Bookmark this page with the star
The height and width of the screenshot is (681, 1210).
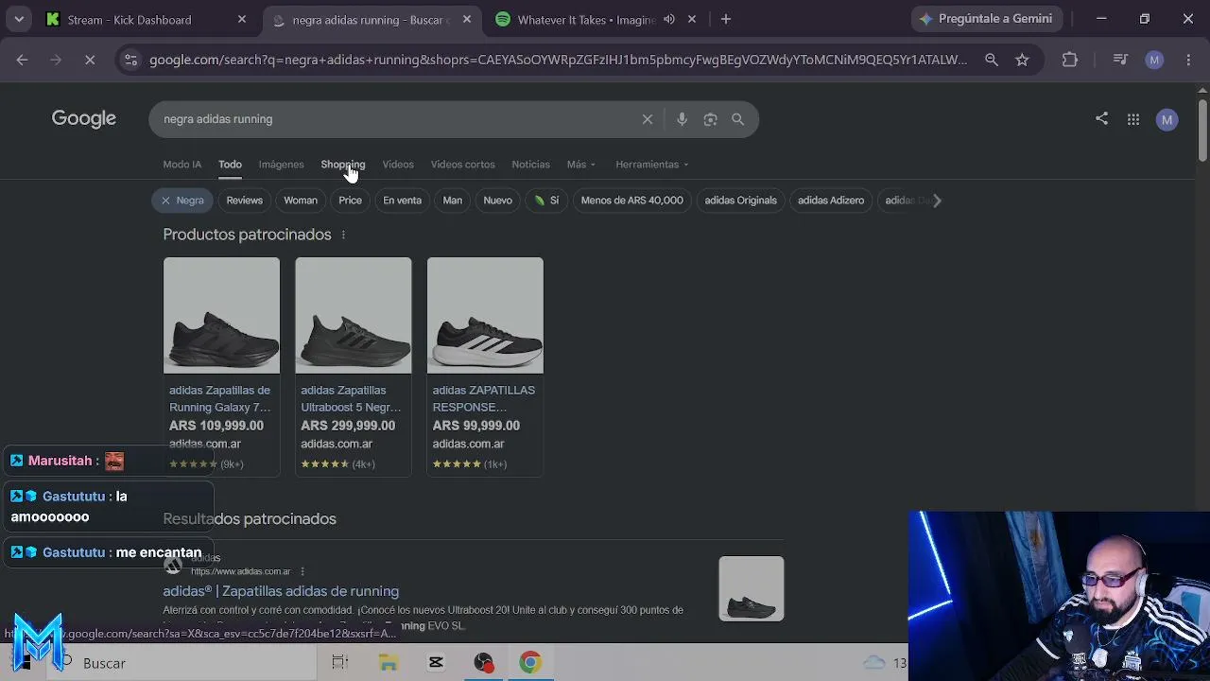pos(1022,60)
